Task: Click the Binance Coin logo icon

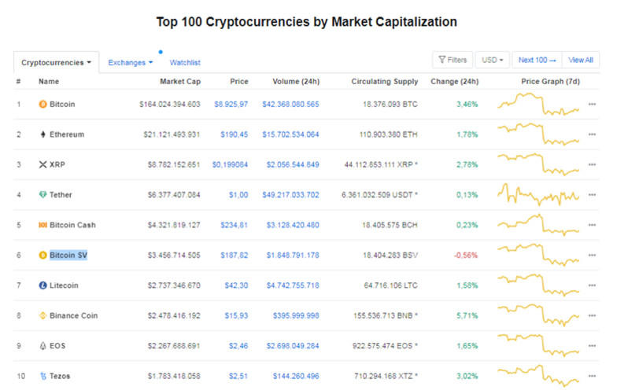Action: point(42,315)
